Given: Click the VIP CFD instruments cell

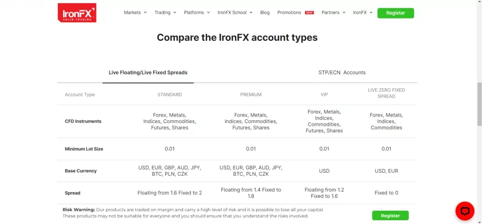Looking at the screenshot, I should point(324,121).
